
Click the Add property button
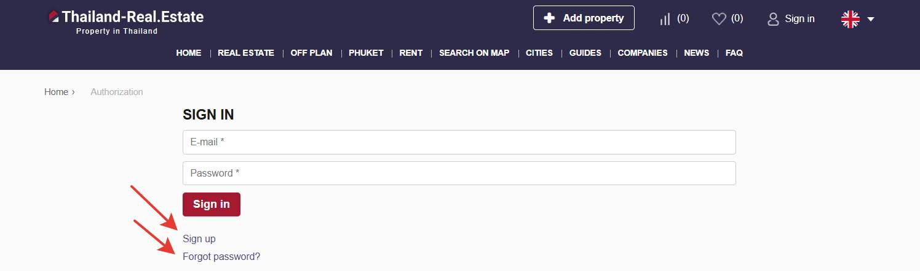(584, 18)
